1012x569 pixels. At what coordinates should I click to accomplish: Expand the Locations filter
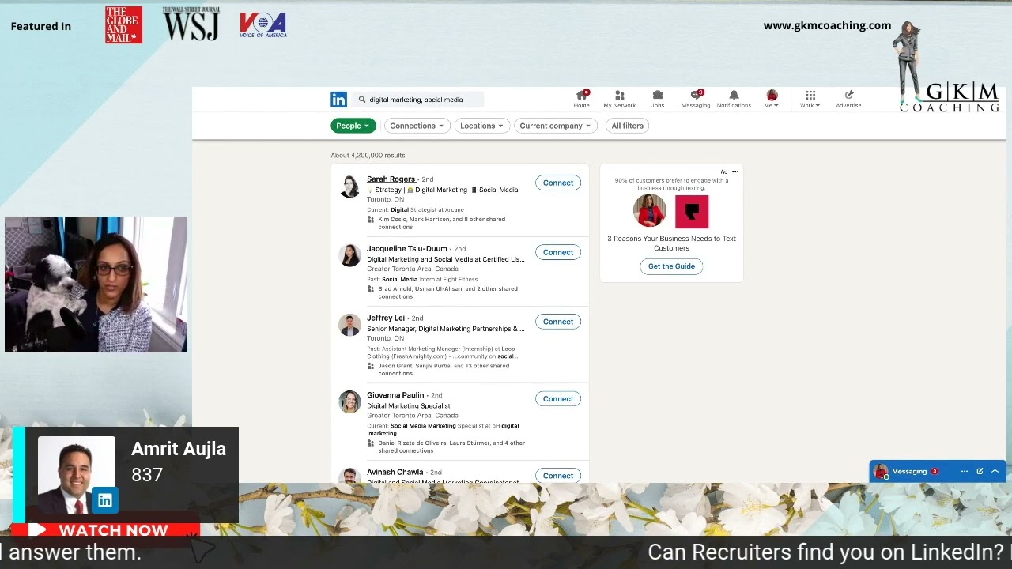[x=482, y=126]
